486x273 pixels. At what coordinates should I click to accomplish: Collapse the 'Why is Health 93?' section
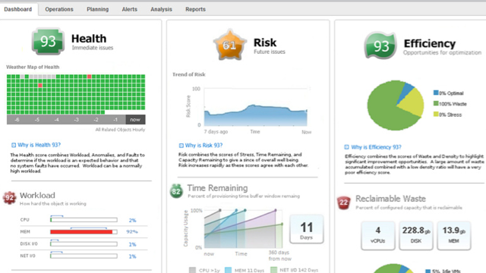tap(14, 145)
